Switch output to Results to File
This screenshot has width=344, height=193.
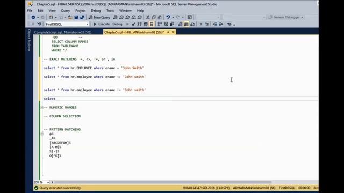[192, 24]
